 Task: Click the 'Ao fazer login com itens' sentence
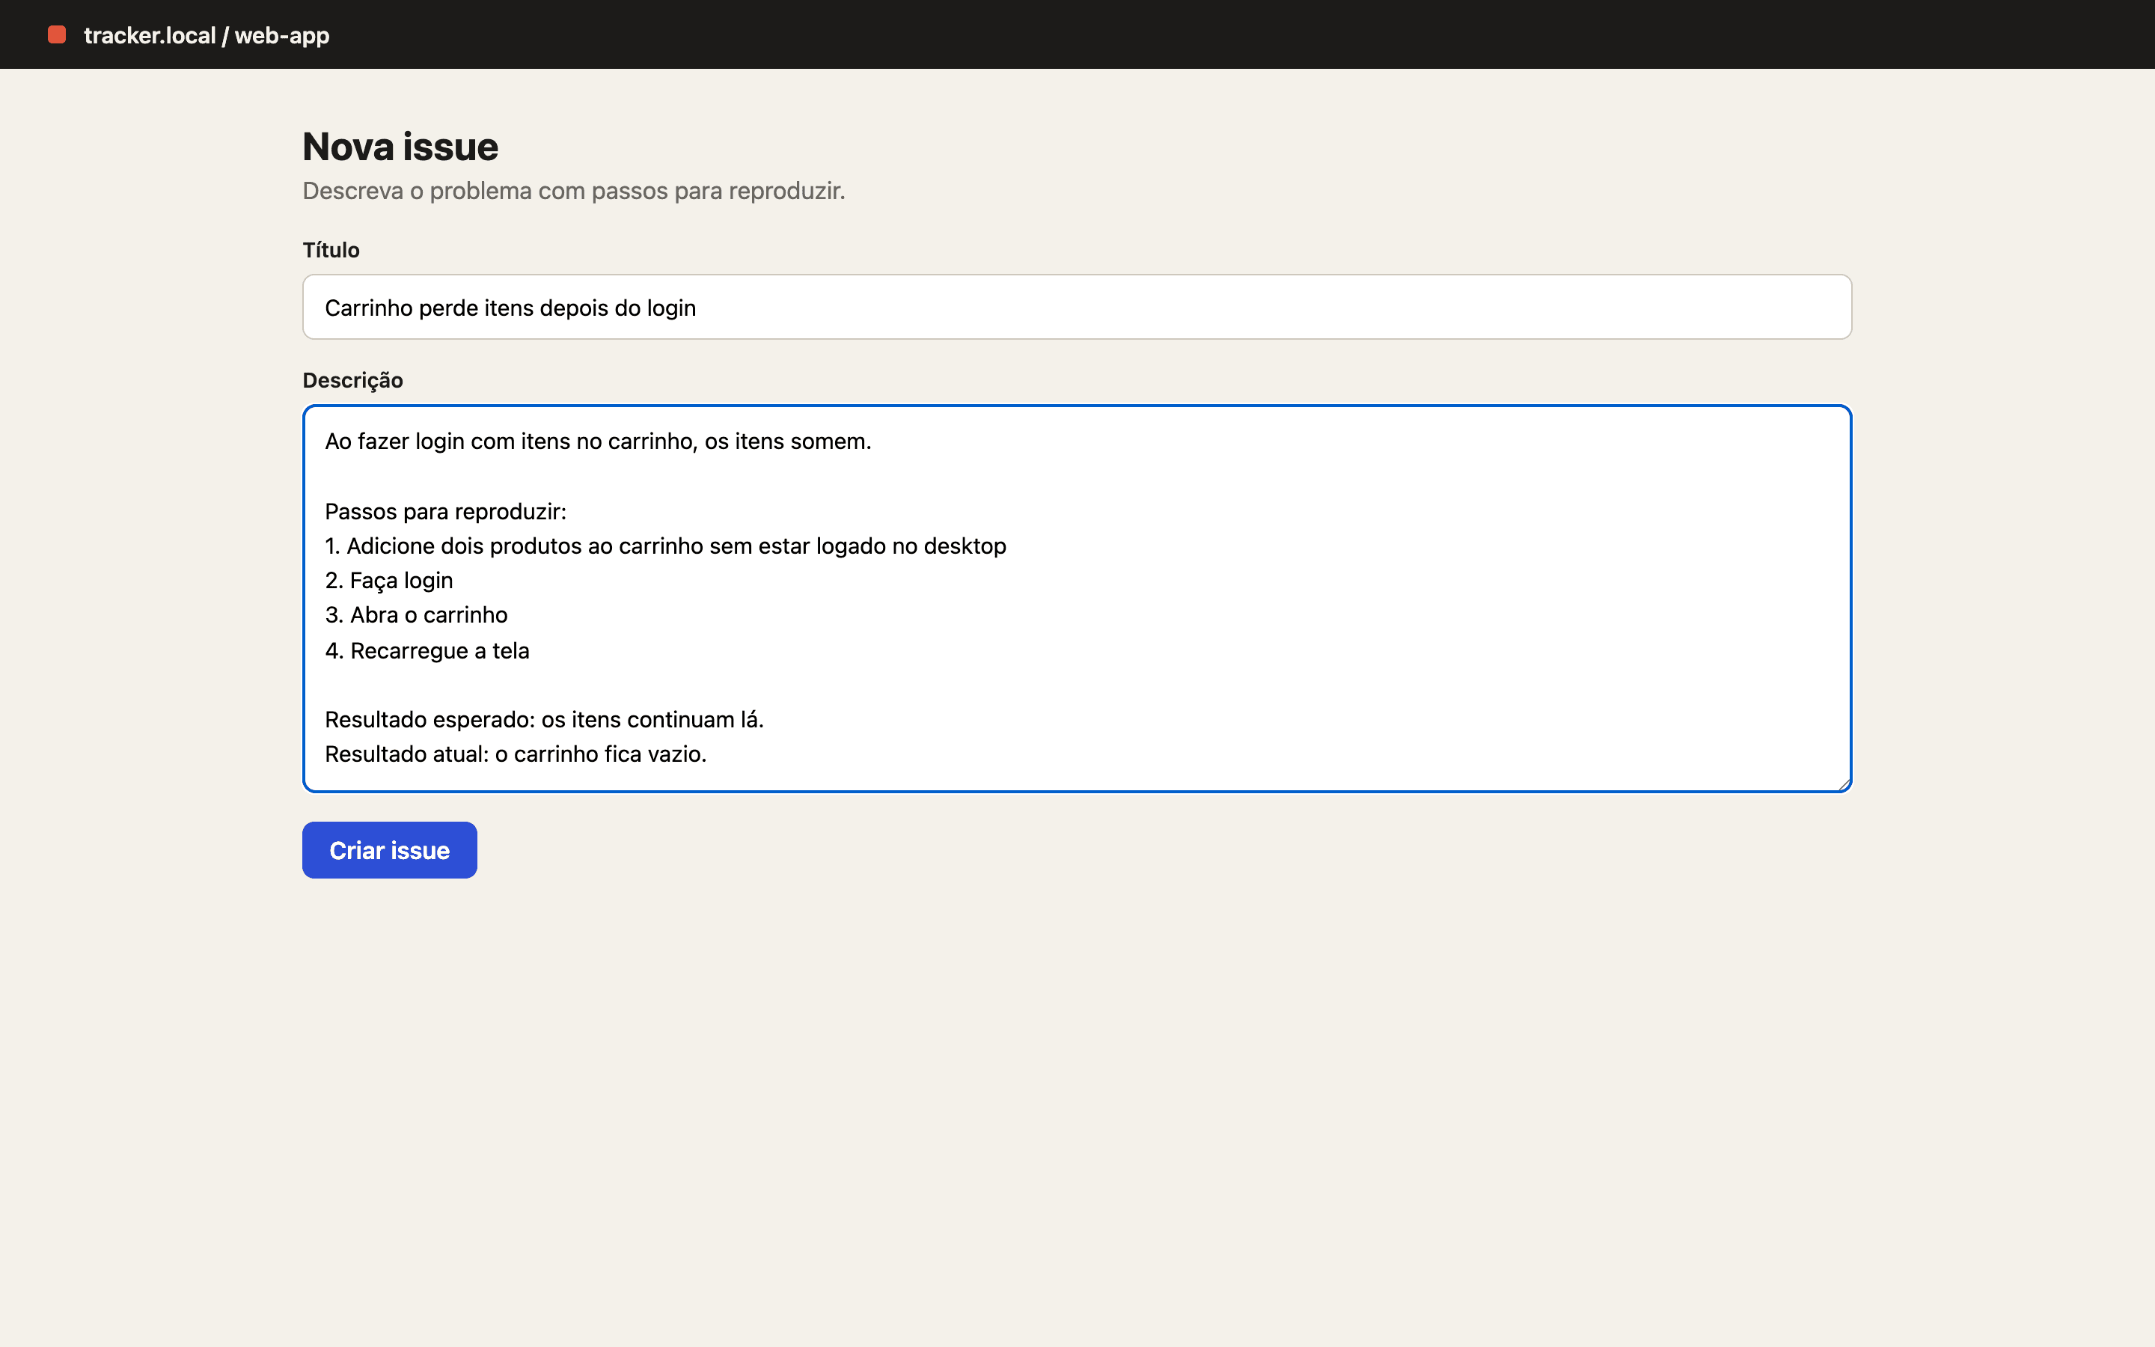pyautogui.click(x=598, y=442)
